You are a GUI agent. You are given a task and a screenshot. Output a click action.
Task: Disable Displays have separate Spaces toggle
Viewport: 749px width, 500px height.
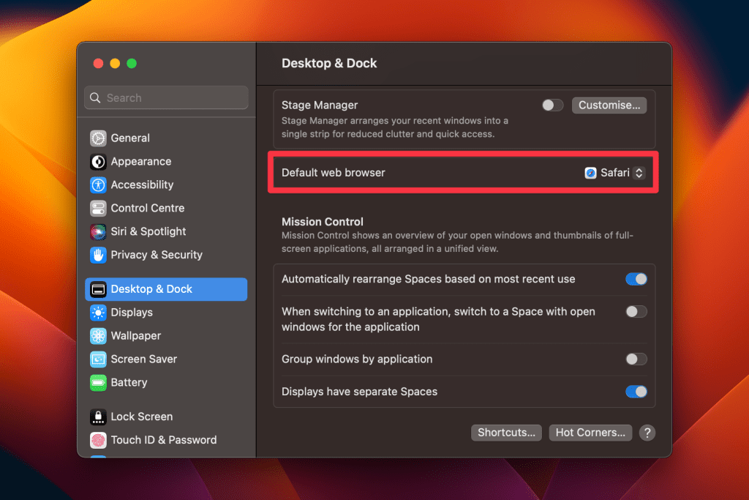click(636, 392)
